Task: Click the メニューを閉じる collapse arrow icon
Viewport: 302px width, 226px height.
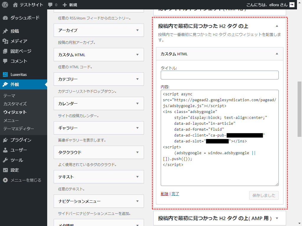Action: [5, 180]
